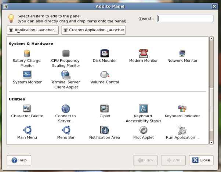Choose the CPU Frequency Scaling Monitor icon
The width and height of the screenshot is (221, 172).
coord(66,54)
